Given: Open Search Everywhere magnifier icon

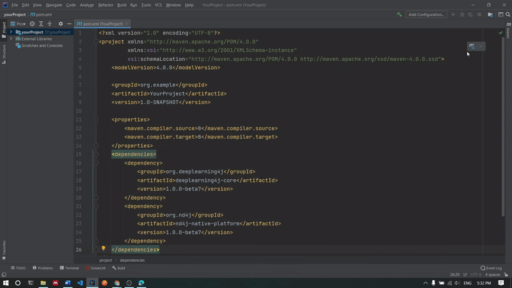Looking at the screenshot, I should click(508, 14).
